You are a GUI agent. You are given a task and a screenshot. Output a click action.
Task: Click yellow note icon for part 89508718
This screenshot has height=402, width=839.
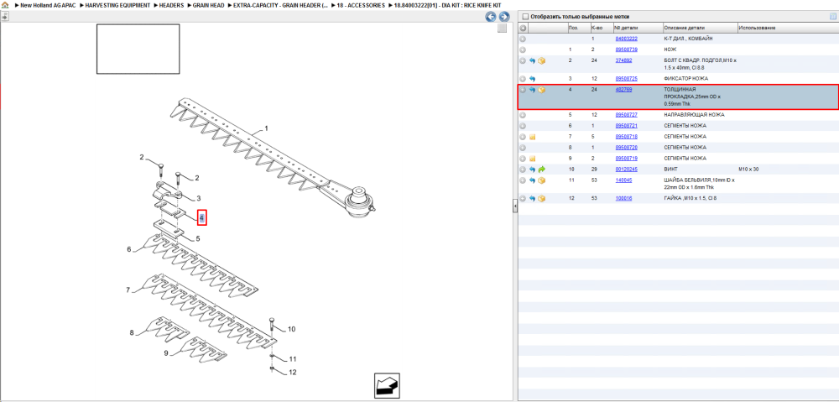[x=533, y=137]
